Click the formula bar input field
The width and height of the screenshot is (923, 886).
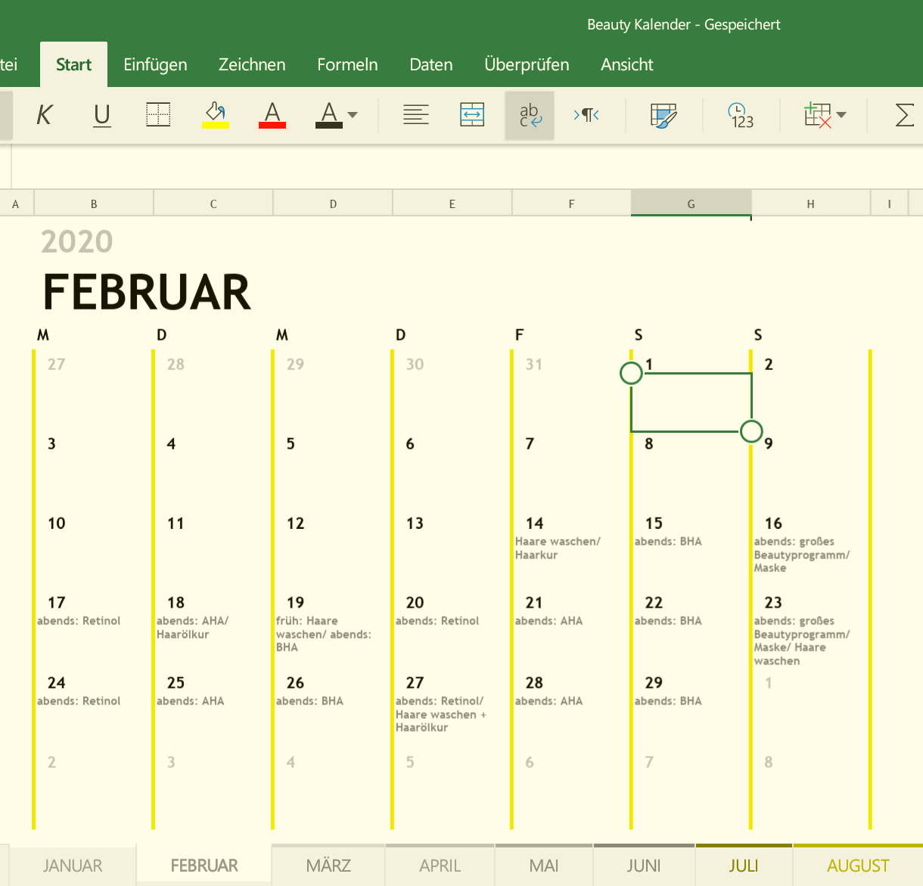point(468,166)
